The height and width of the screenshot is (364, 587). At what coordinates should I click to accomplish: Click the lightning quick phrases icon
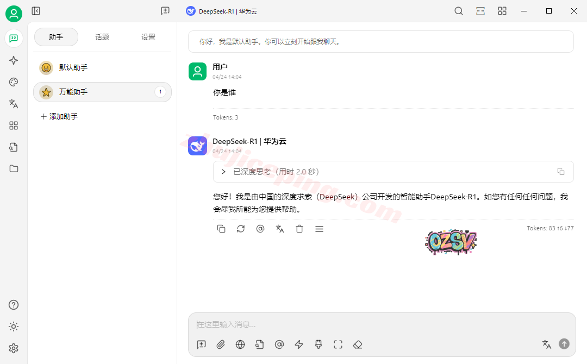coord(298,344)
